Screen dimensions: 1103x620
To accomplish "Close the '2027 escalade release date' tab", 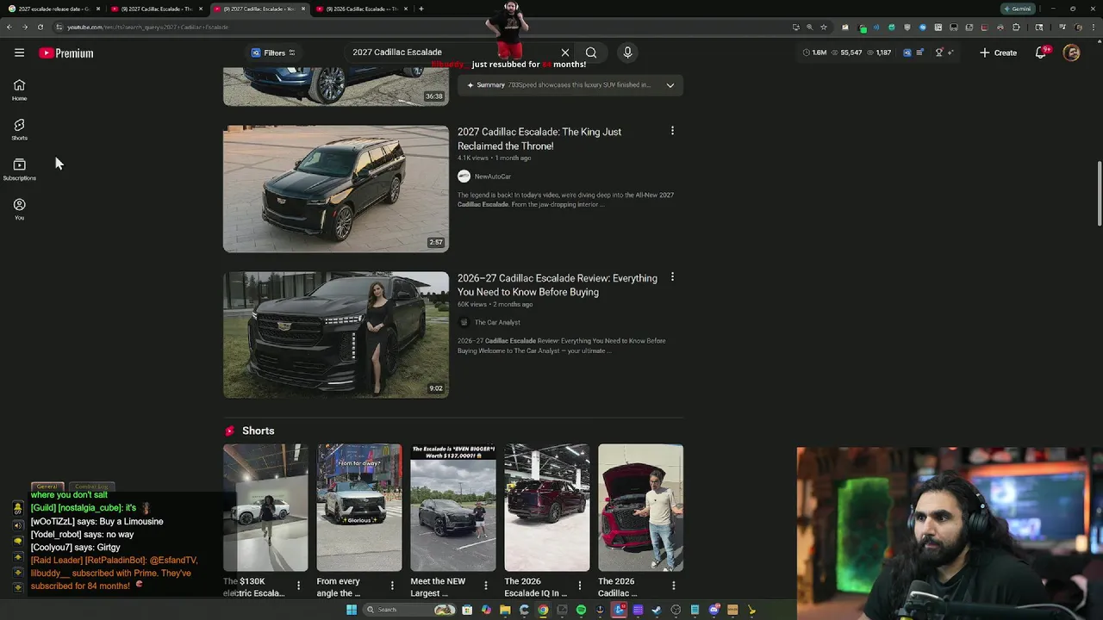I will (97, 9).
